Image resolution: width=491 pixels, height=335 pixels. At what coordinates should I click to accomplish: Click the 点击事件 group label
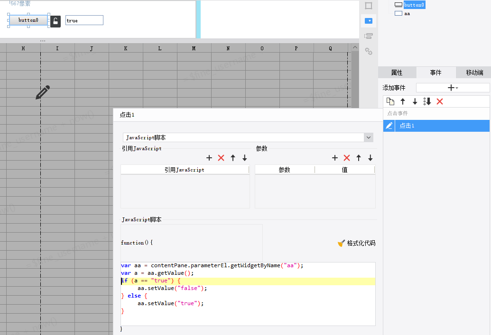pos(398,113)
